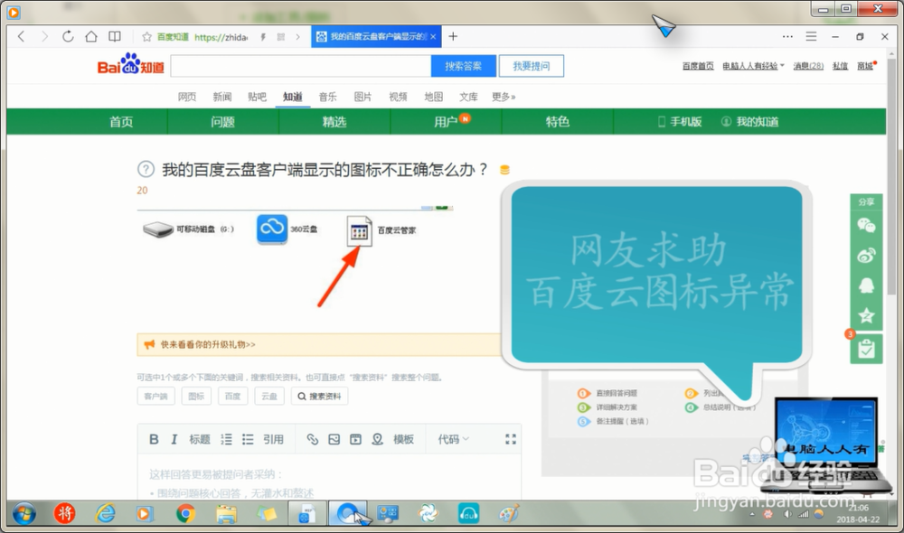
Task: Share via the QQ penguin icon
Action: (866, 285)
